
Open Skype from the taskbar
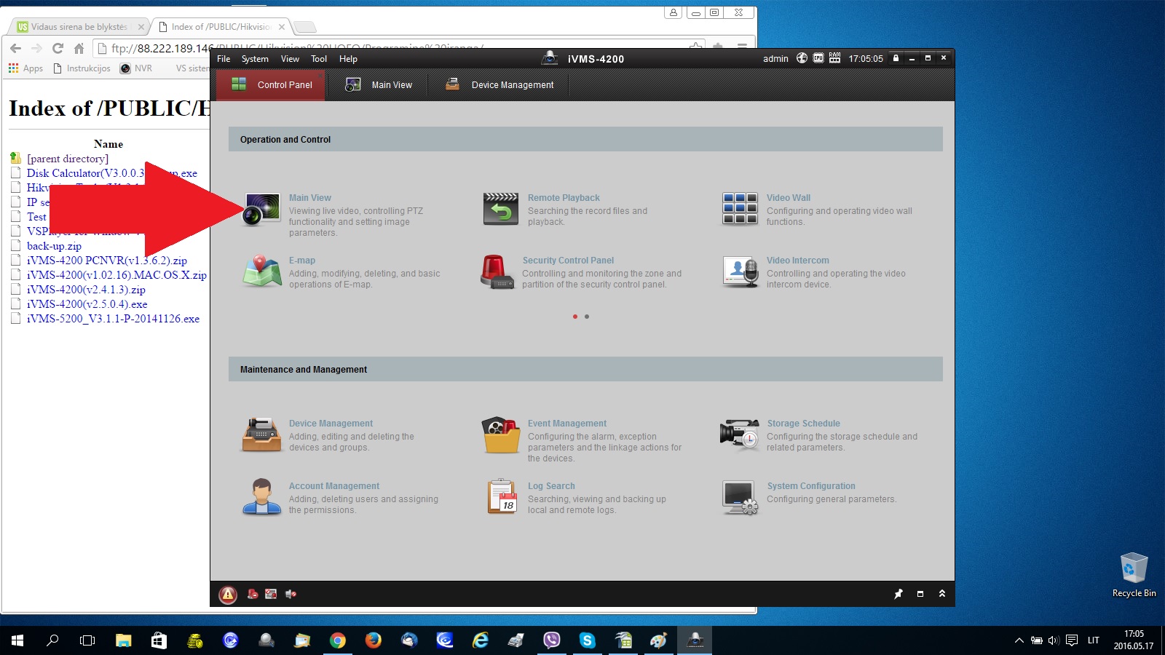pyautogui.click(x=587, y=640)
